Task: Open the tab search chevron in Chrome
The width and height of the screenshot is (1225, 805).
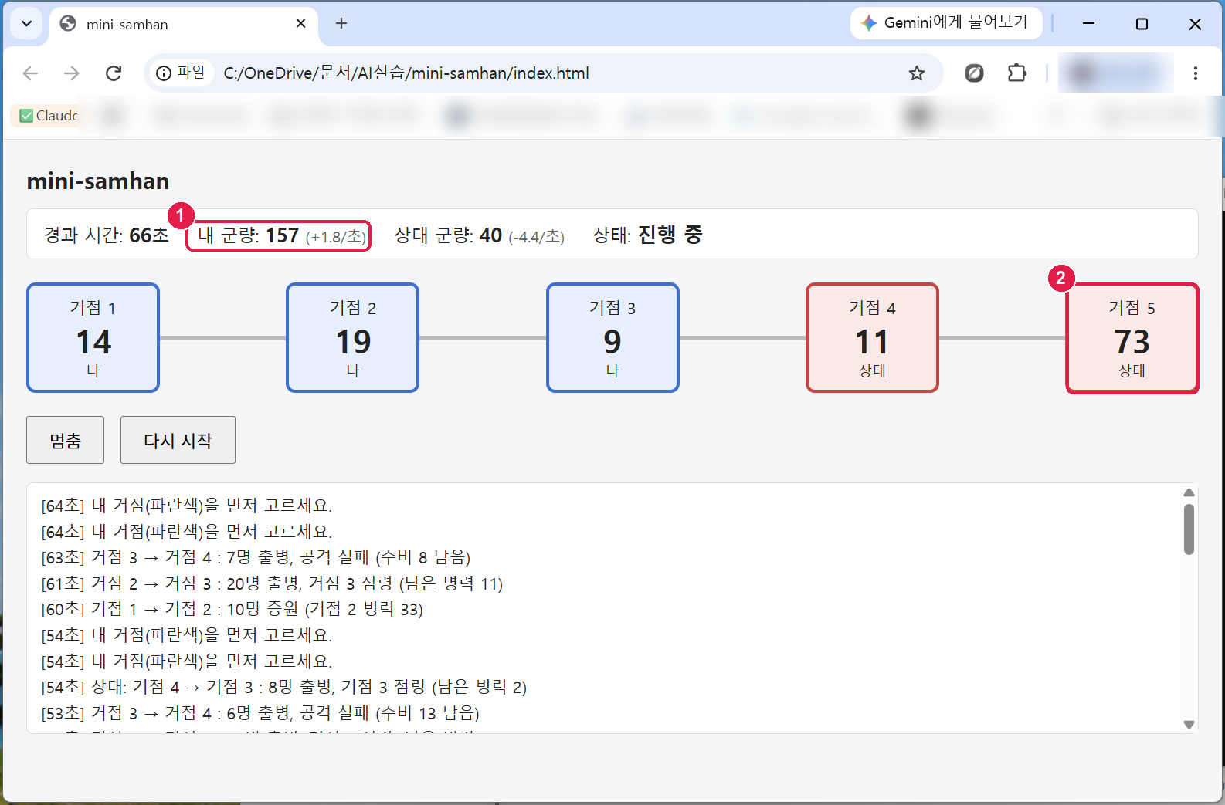Action: [x=26, y=24]
